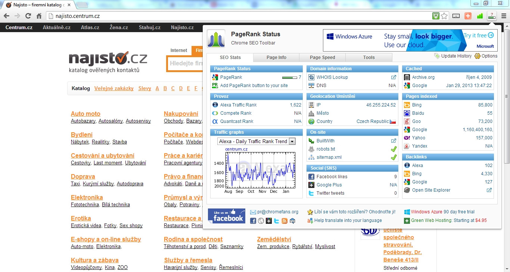Click the Google cached date Jan 29, 2013

point(469,86)
